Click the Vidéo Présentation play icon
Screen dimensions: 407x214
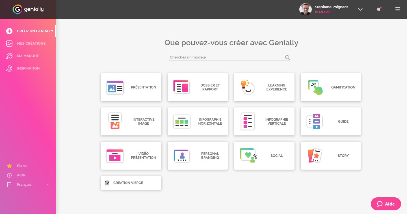point(115,156)
